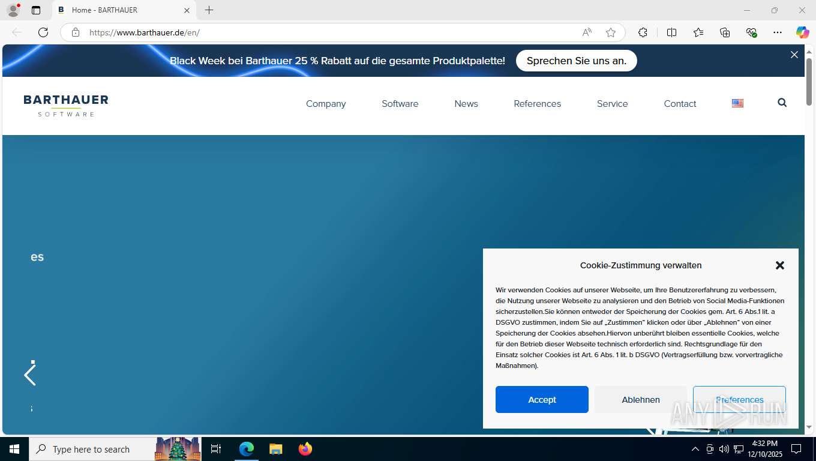Open the Service menu item
Image resolution: width=816 pixels, height=461 pixels.
613,104
